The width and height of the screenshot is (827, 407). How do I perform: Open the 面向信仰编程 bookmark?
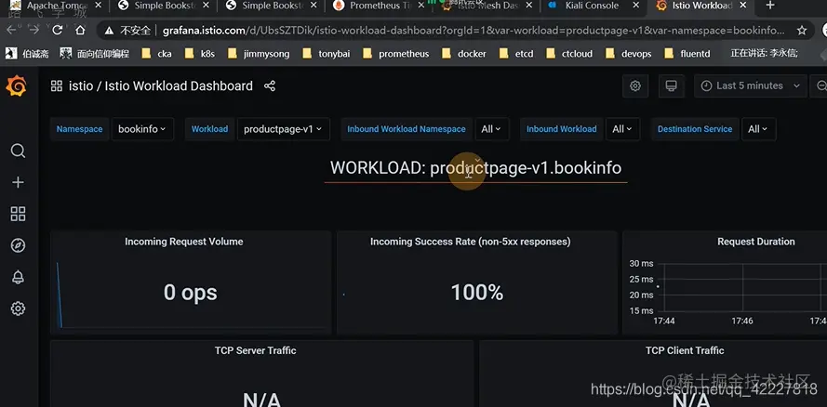tap(94, 54)
